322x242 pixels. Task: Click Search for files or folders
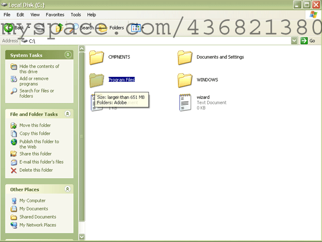click(x=36, y=93)
